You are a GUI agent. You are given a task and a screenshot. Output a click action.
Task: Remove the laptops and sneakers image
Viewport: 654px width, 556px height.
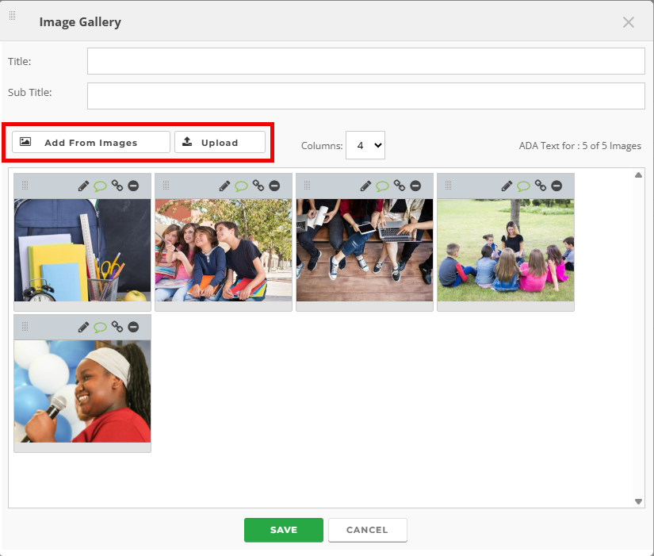415,186
